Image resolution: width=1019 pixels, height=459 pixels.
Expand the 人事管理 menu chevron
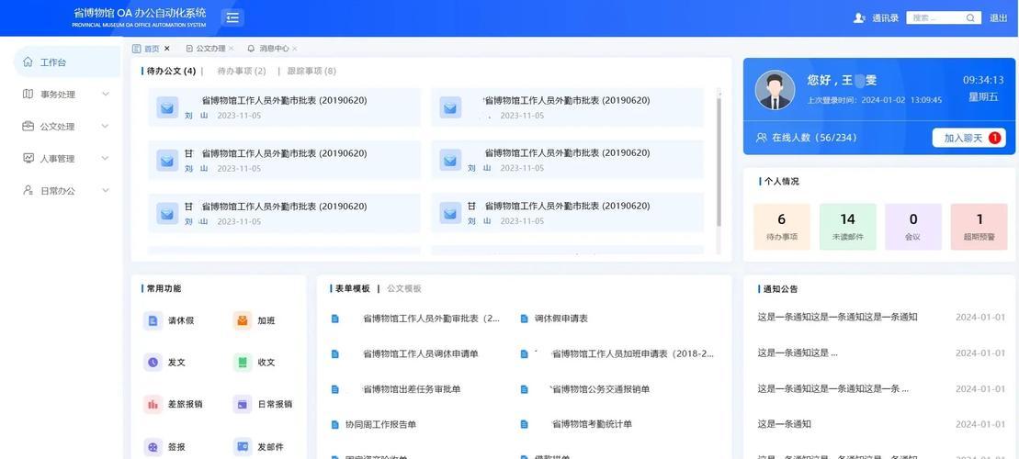point(106,158)
